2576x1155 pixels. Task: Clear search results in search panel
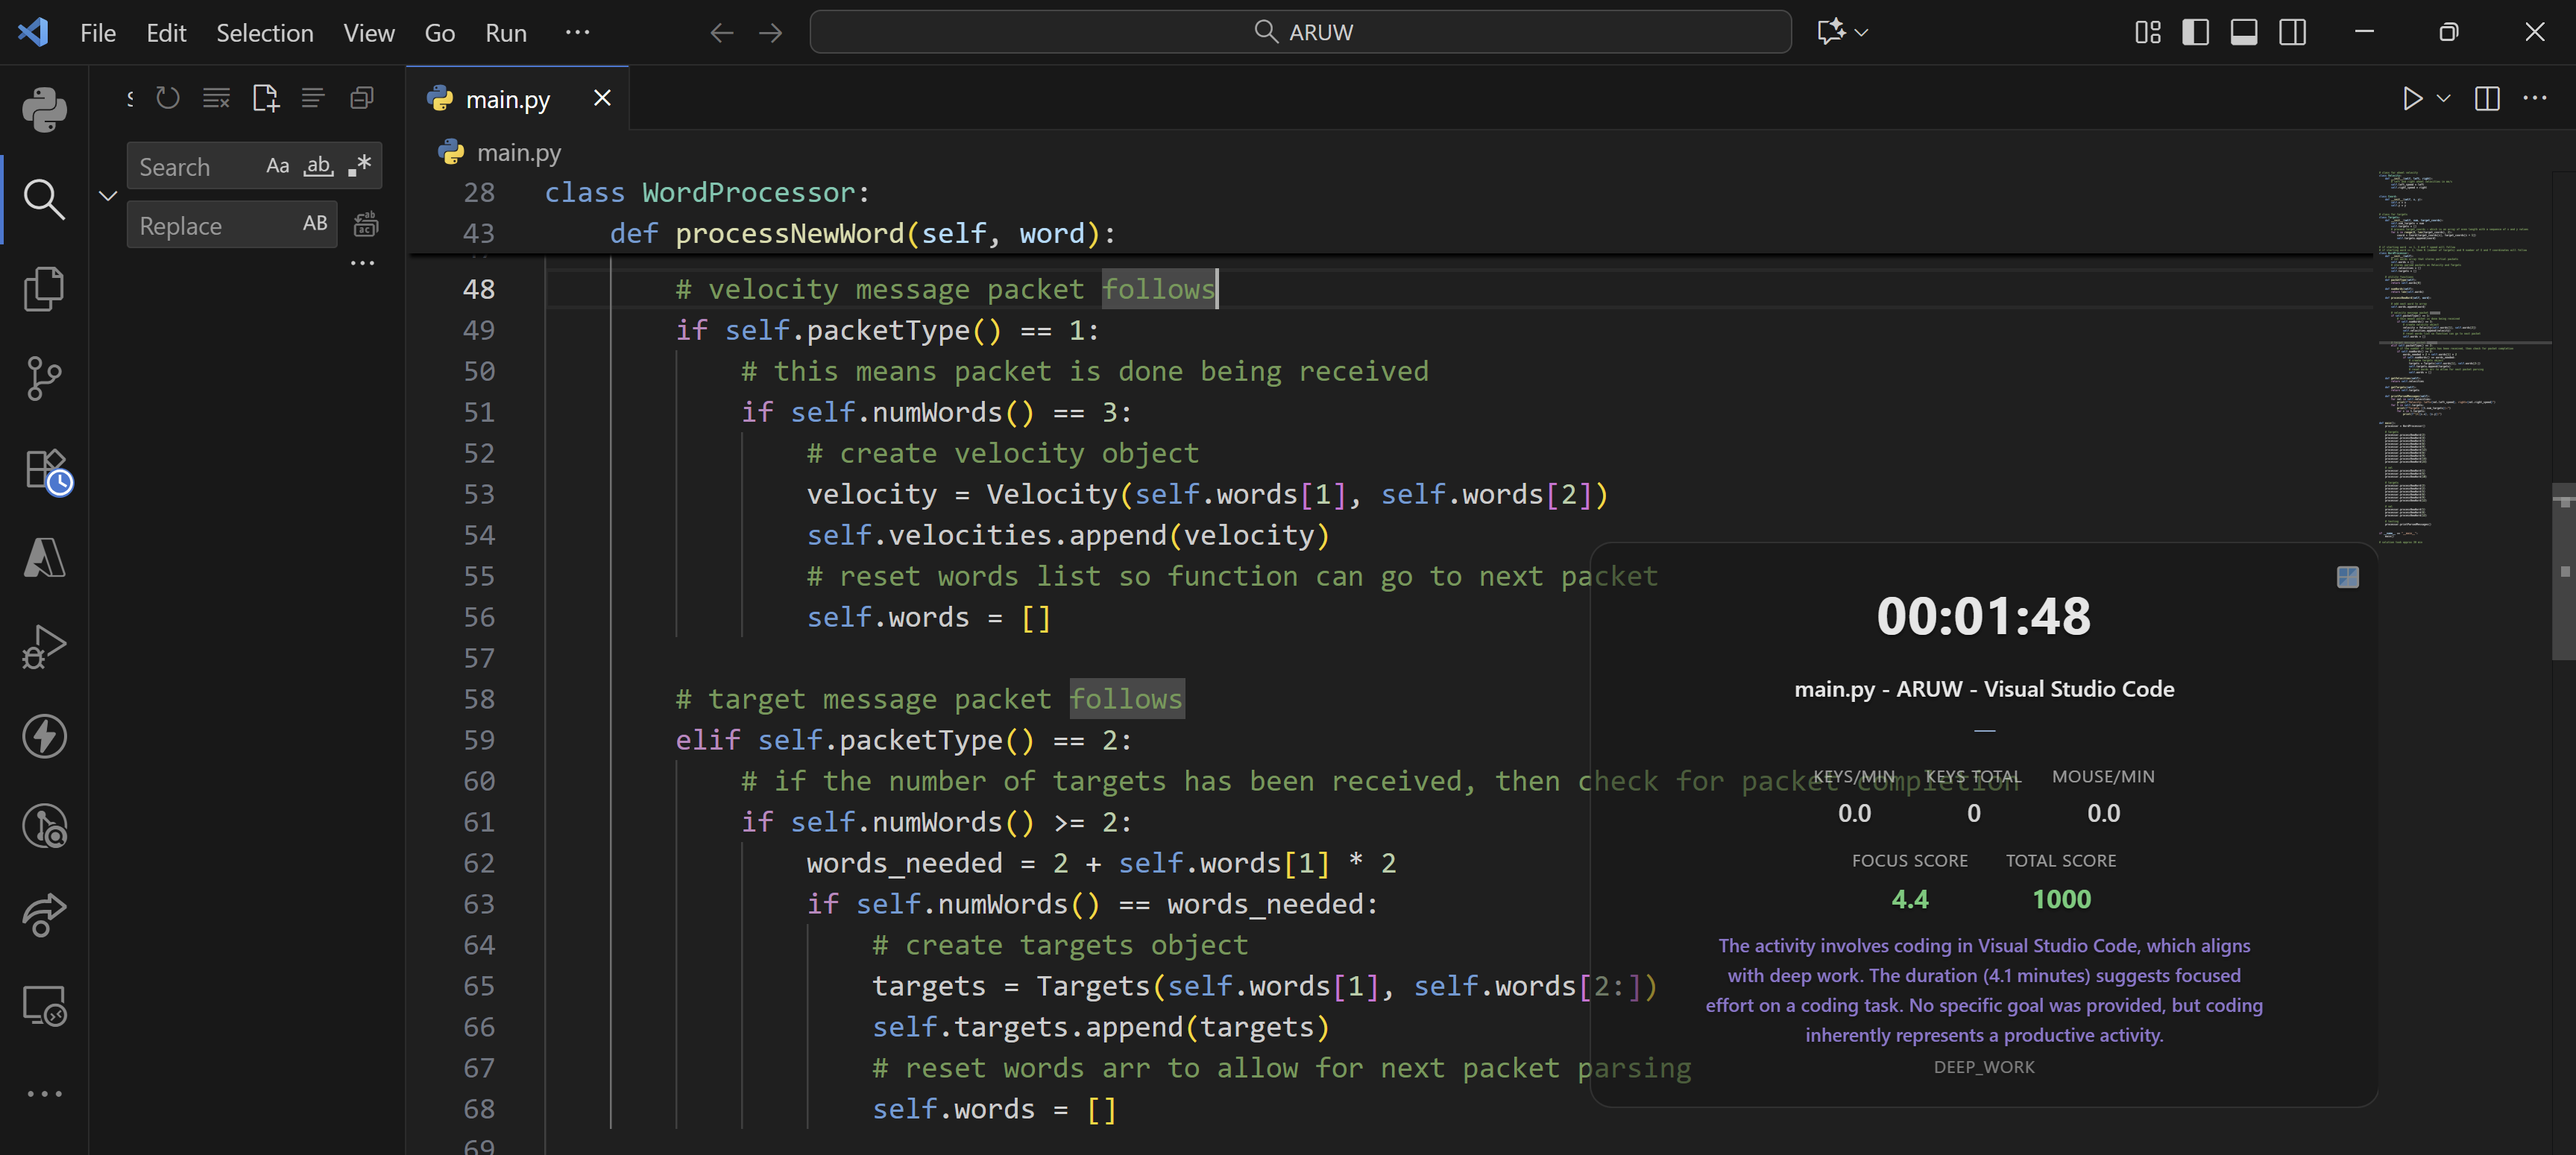pyautogui.click(x=216, y=98)
